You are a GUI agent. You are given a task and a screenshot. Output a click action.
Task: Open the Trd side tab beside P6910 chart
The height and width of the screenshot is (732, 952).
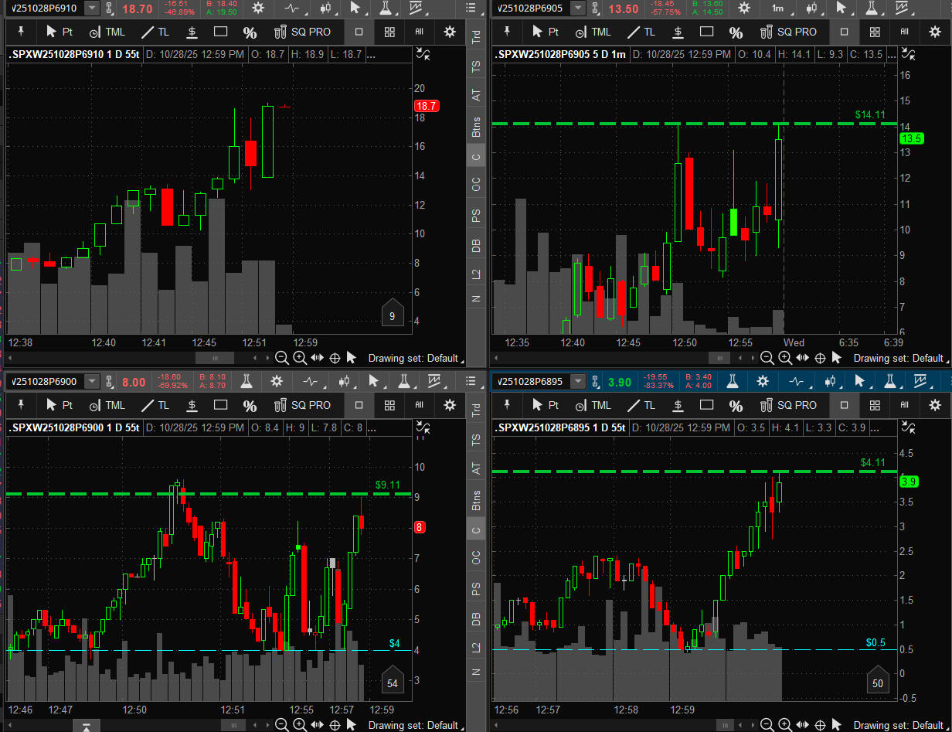click(476, 37)
